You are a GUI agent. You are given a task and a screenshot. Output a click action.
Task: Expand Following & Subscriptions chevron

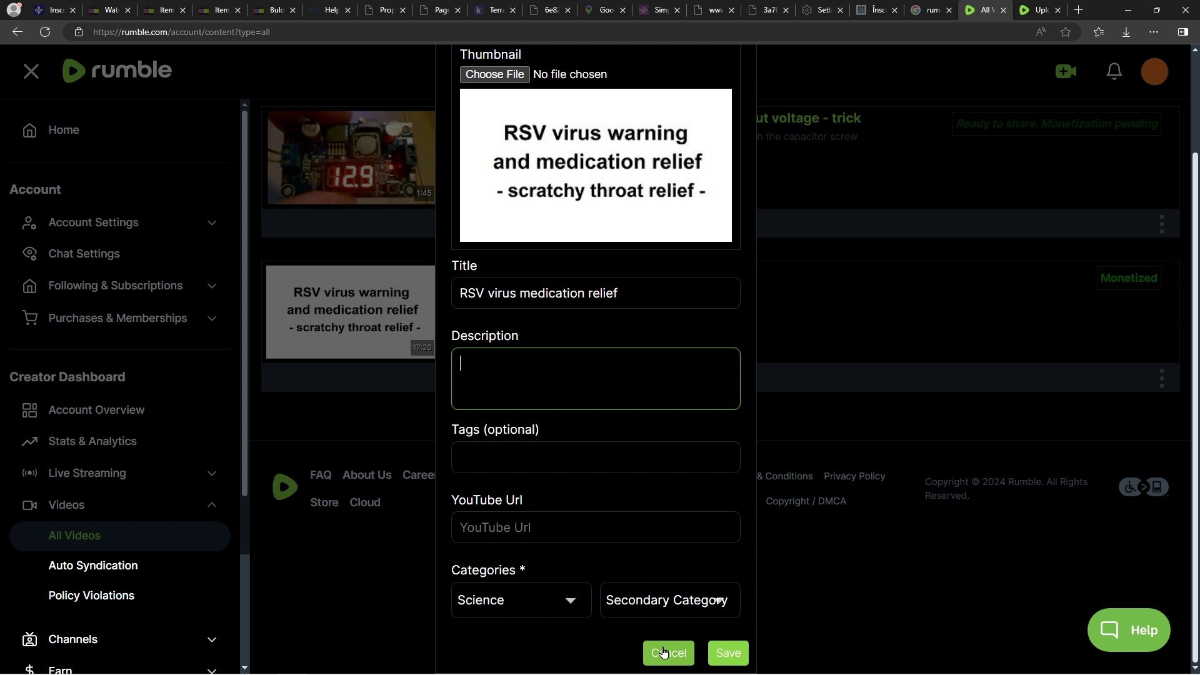212,286
